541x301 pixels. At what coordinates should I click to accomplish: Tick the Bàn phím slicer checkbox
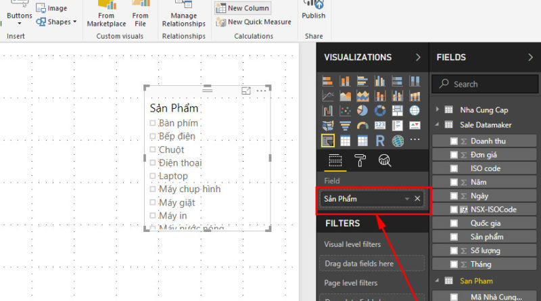153,123
